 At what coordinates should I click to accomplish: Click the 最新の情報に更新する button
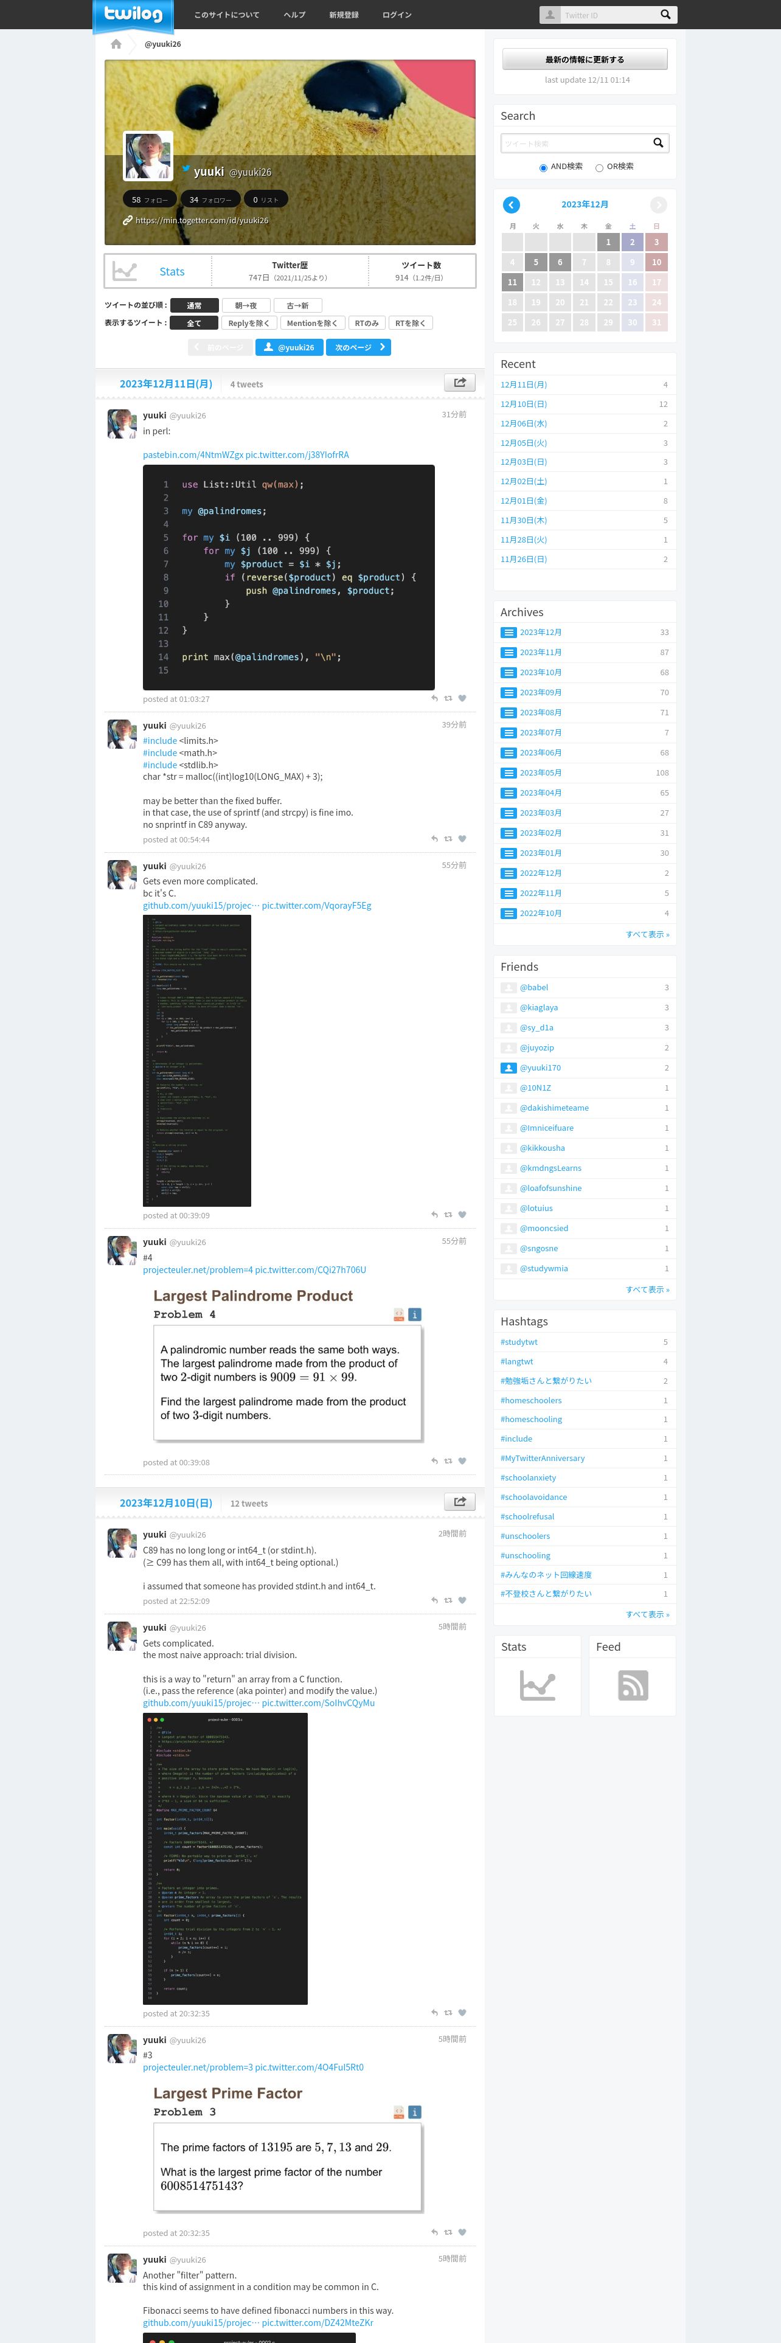coord(585,59)
